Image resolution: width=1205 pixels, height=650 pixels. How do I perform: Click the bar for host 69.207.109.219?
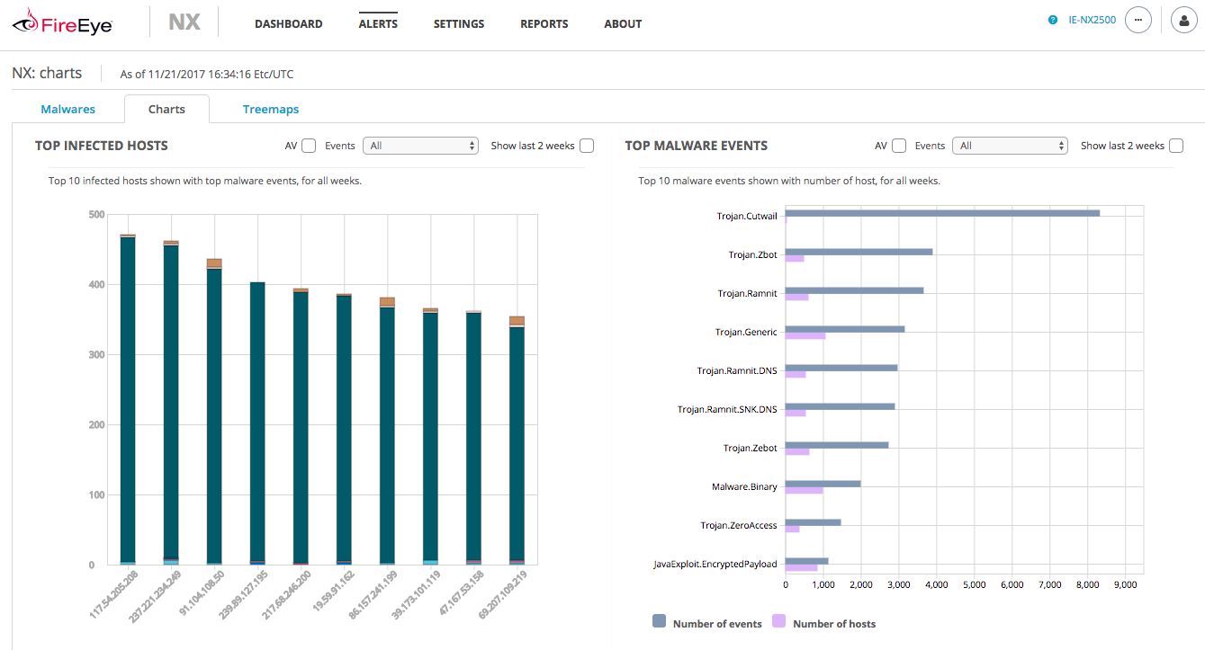click(x=517, y=441)
